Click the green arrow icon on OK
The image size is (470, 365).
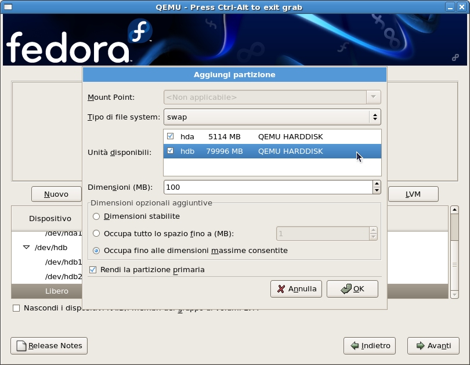click(346, 289)
